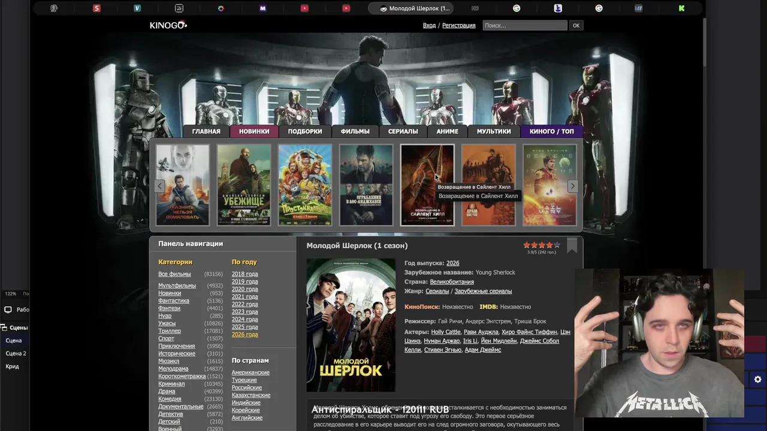Switch to the teal V browser tab
The width and height of the screenshot is (767, 431).
(x=137, y=8)
